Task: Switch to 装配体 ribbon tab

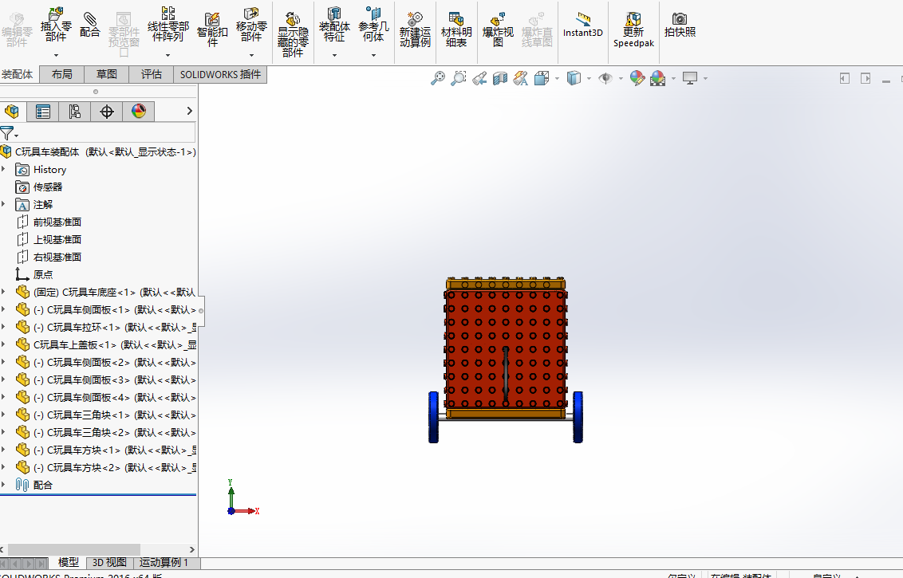Action: point(18,74)
